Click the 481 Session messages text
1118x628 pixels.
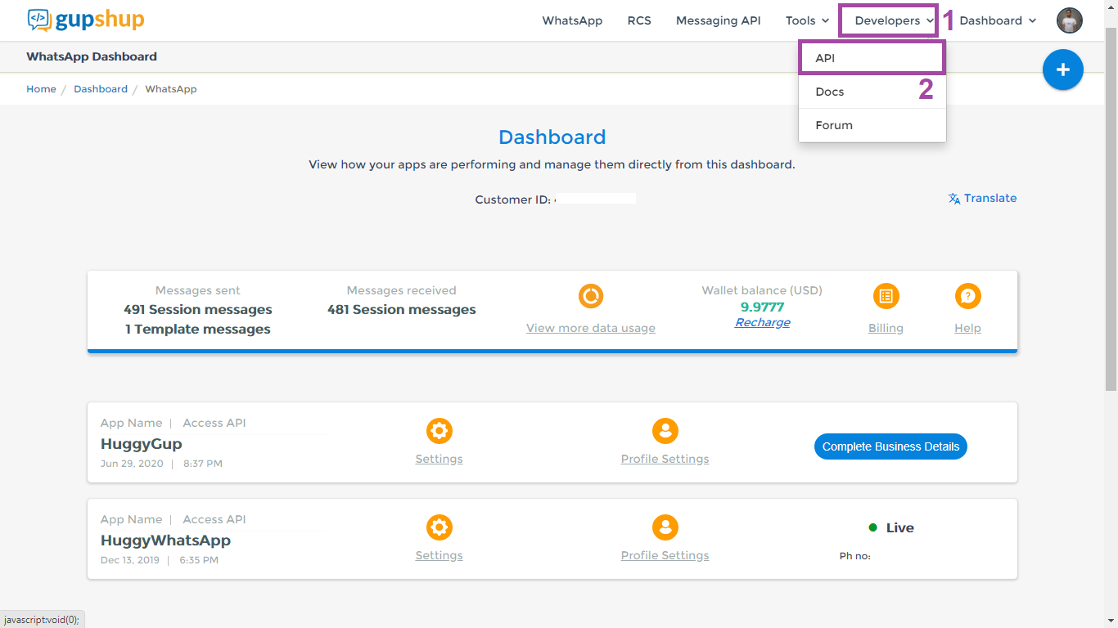(x=402, y=310)
